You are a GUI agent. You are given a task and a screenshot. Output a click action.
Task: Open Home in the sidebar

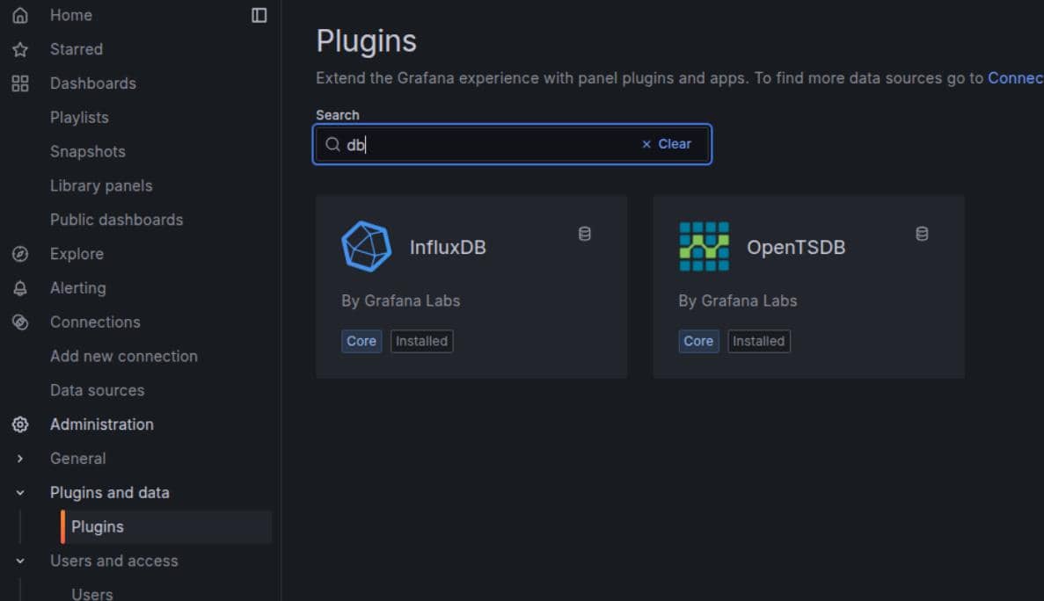[70, 15]
